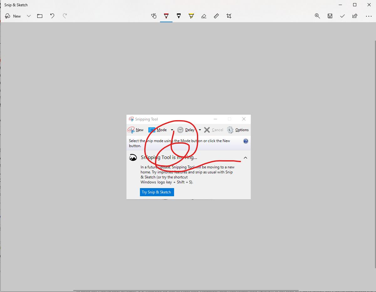Screen dimensions: 376x292
Task: Click the New snip button in Snip & Sketch
Action: pos(13,16)
